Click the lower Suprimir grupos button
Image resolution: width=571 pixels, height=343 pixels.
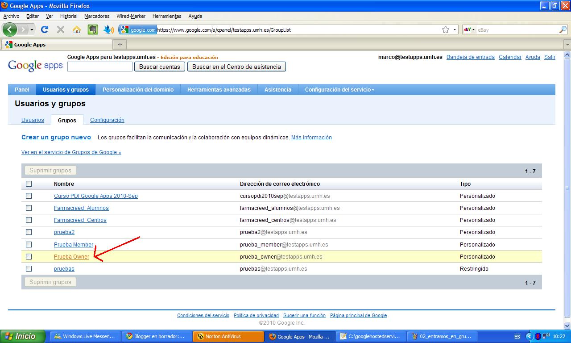point(50,282)
